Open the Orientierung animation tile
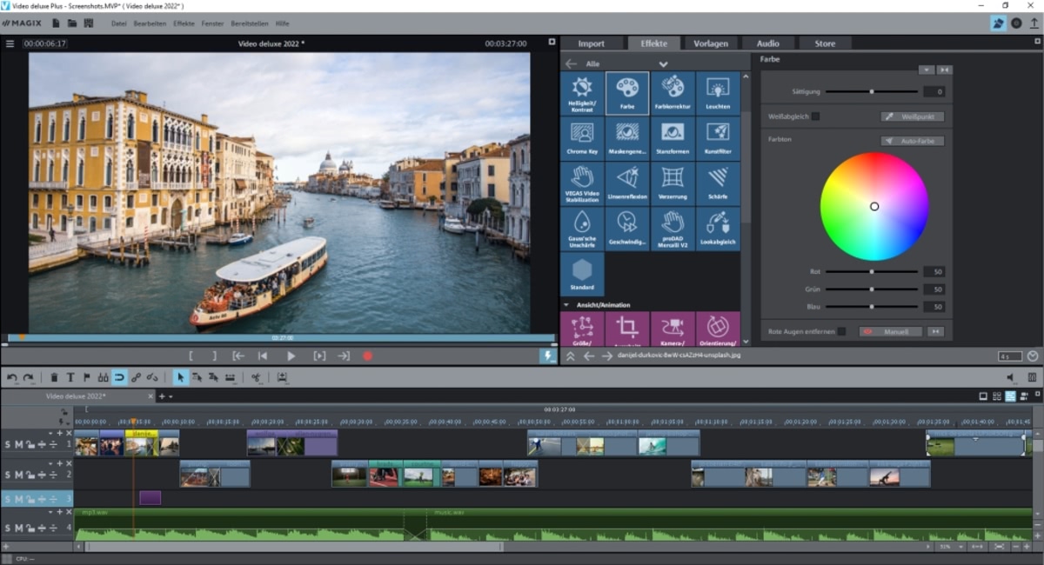The width and height of the screenshot is (1044, 565). 718,329
